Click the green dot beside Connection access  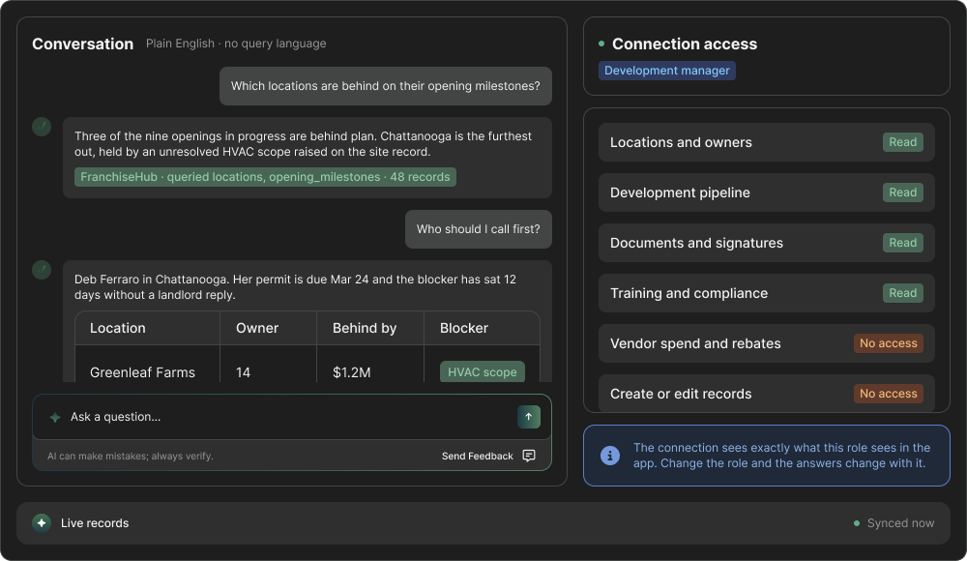coord(601,44)
